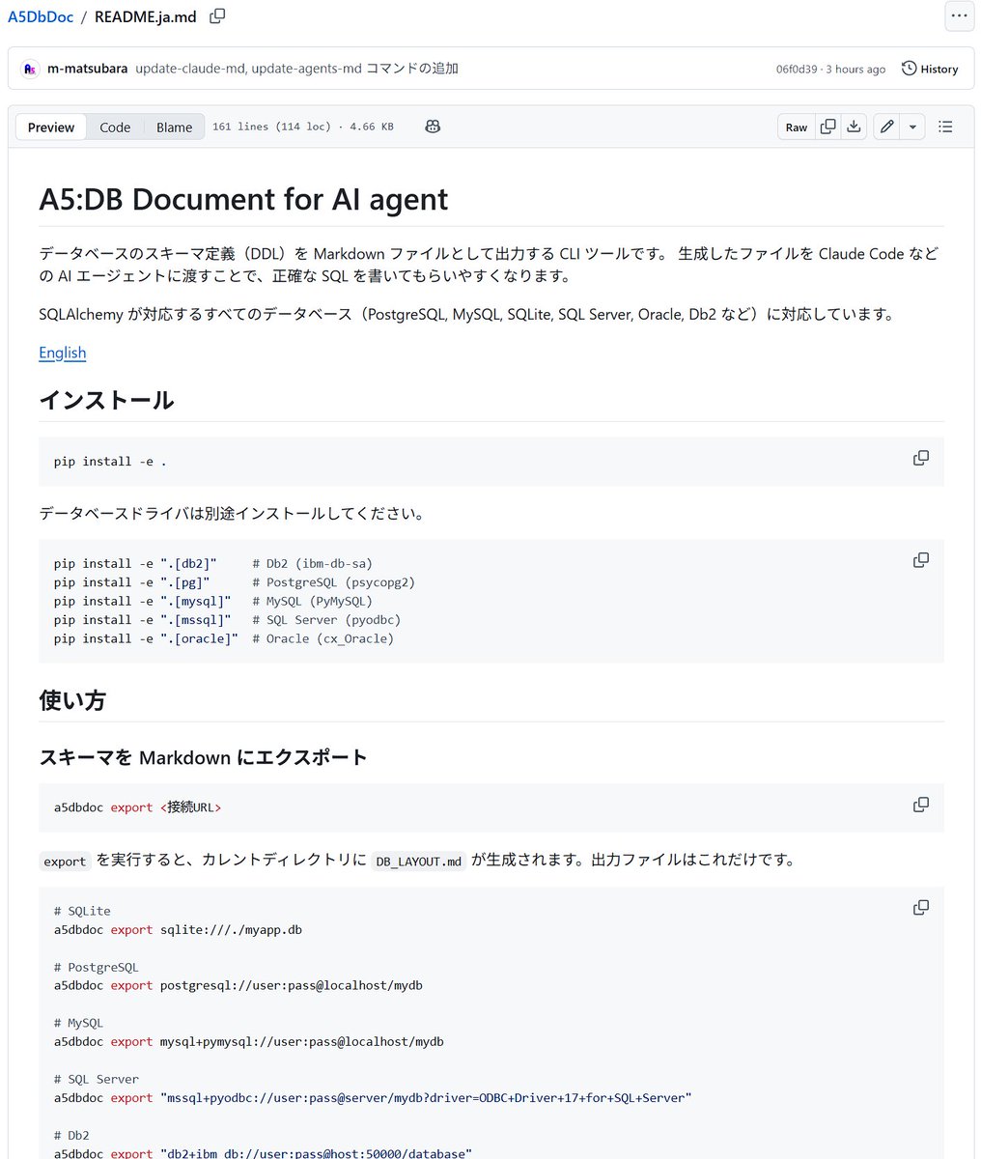Click the mysql+pymysql export command line
The width and height of the screenshot is (981, 1159).
coord(248,1041)
